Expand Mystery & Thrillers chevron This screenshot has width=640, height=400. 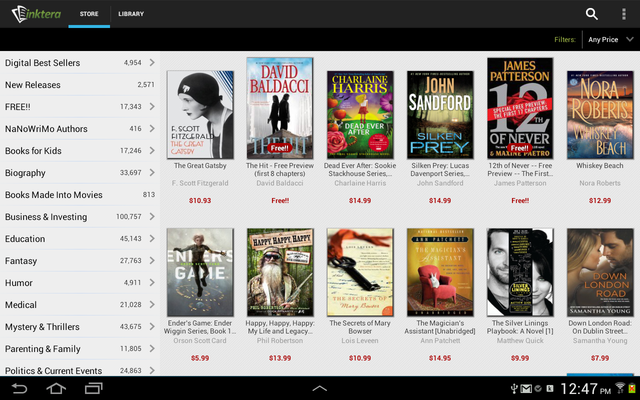click(x=152, y=326)
